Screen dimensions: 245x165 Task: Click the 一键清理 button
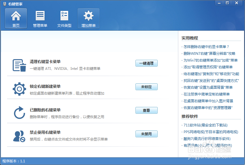coord(146,63)
